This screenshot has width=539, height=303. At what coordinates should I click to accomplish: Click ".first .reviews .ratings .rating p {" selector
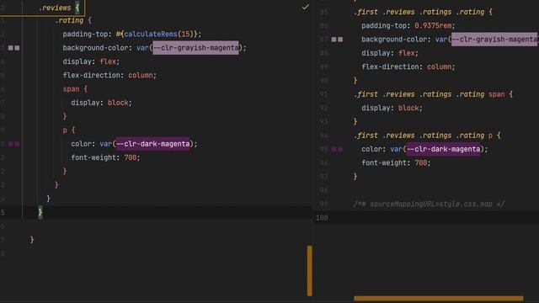(x=427, y=136)
